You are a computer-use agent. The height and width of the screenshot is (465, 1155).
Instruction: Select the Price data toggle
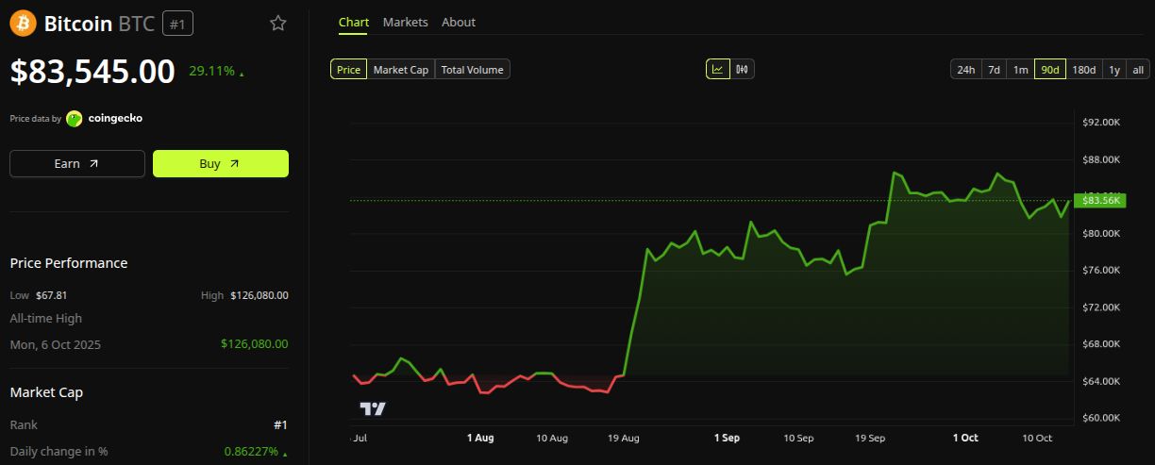348,69
